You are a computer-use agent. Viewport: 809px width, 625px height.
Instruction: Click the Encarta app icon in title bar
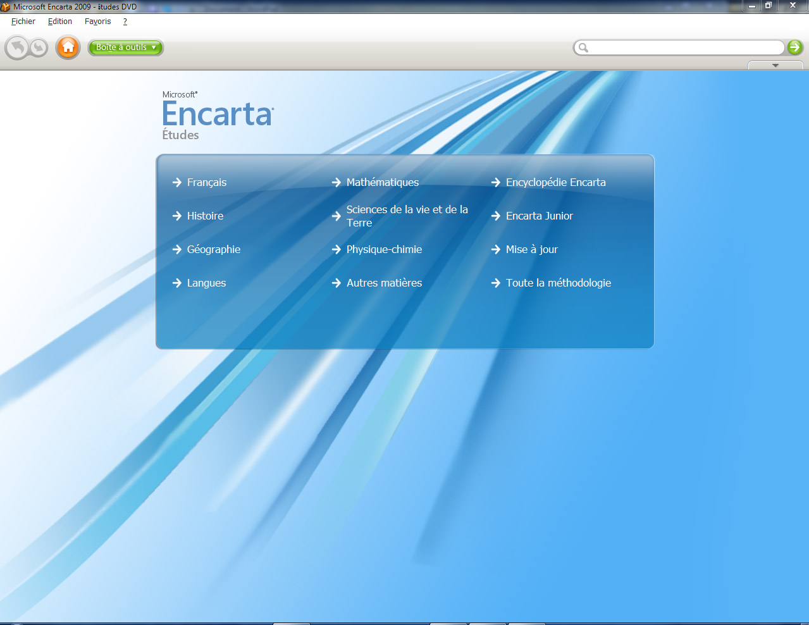pyautogui.click(x=6, y=6)
